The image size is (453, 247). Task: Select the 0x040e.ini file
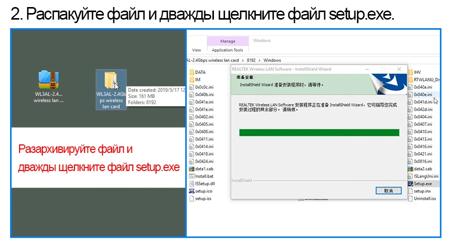pyautogui.click(x=420, y=95)
